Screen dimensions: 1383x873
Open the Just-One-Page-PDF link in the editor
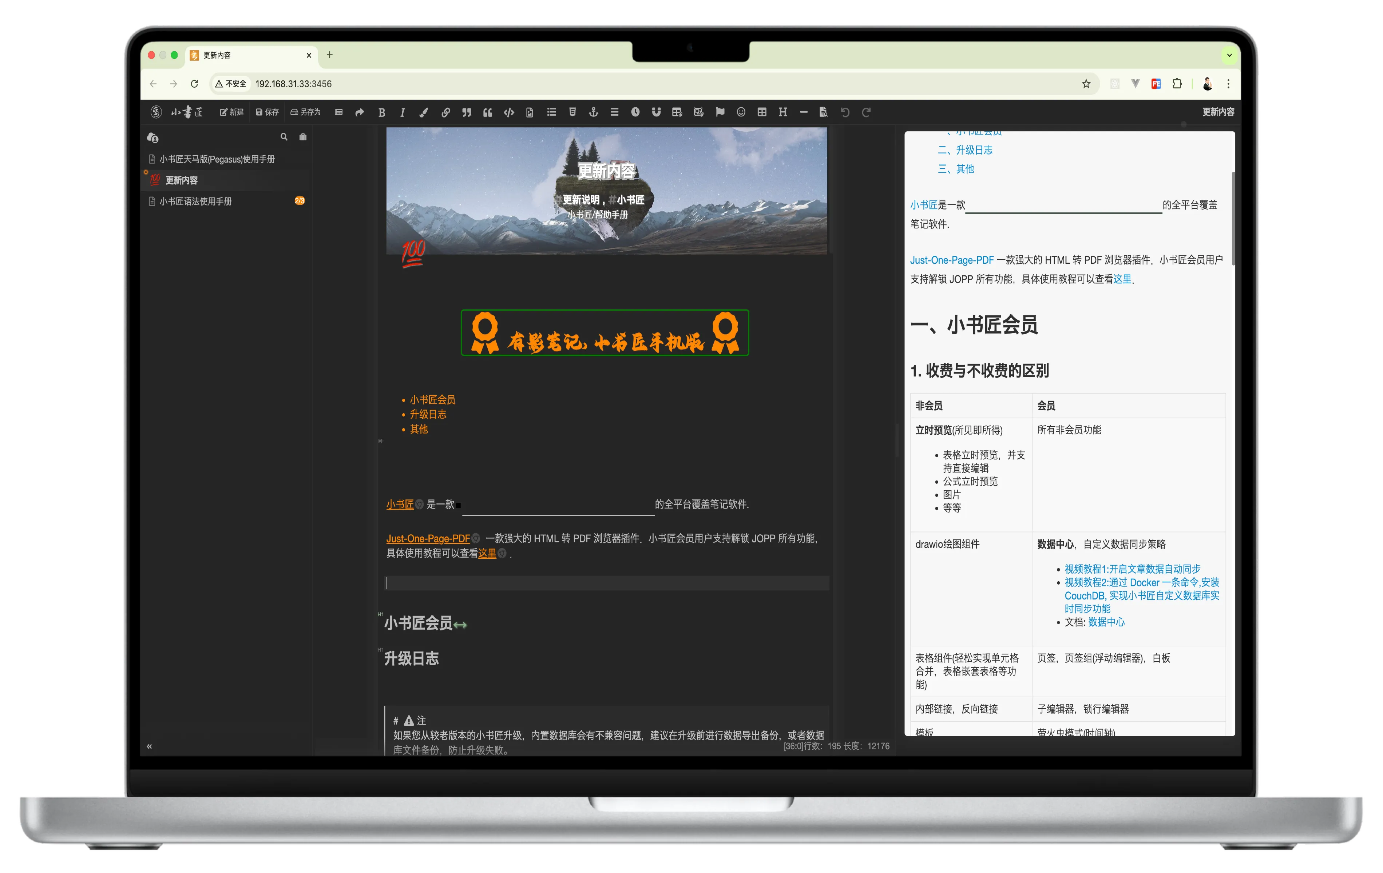(x=428, y=538)
